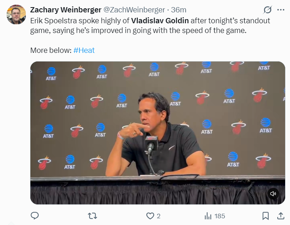Click the 185 views count
The image size is (290, 225).
[x=220, y=216]
